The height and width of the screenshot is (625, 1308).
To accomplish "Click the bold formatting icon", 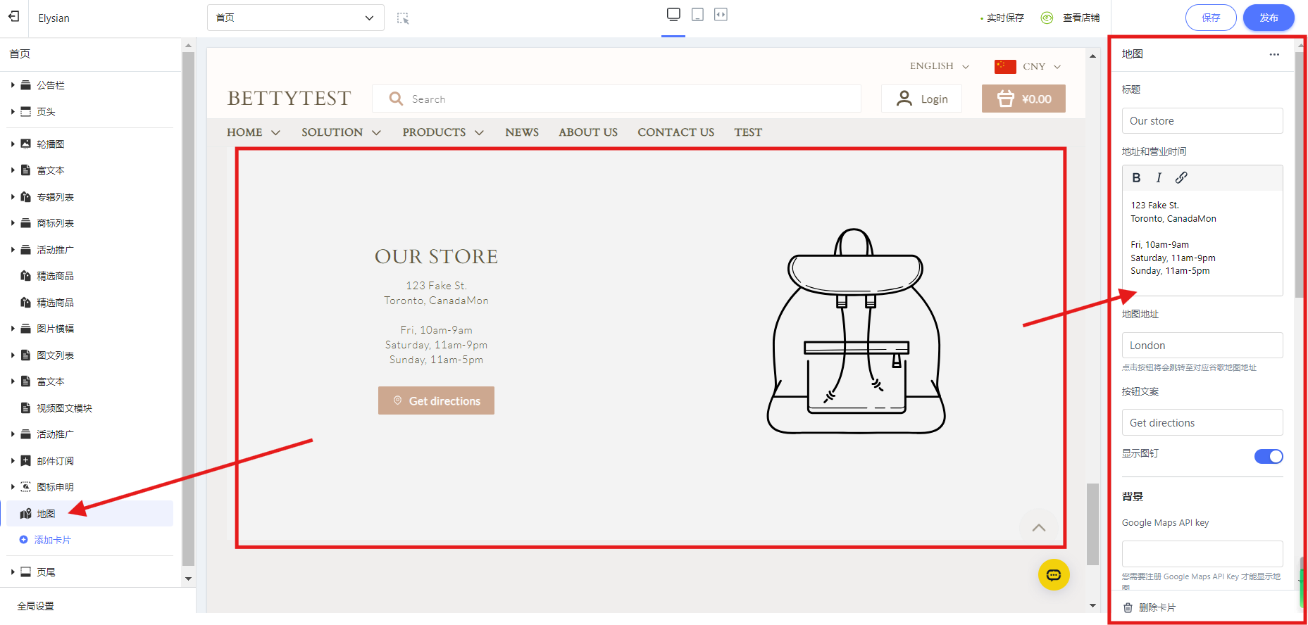I will pyautogui.click(x=1136, y=178).
